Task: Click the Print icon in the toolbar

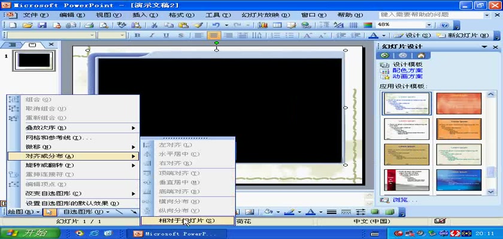Action: pos(89,25)
